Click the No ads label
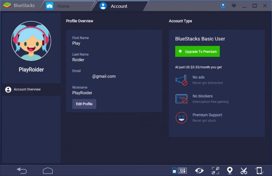This screenshot has height=176, width=272. [198, 77]
